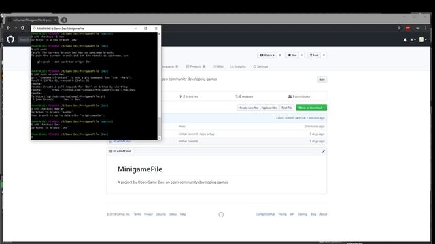Open the API footer link
The width and height of the screenshot is (435, 244).
click(x=292, y=214)
